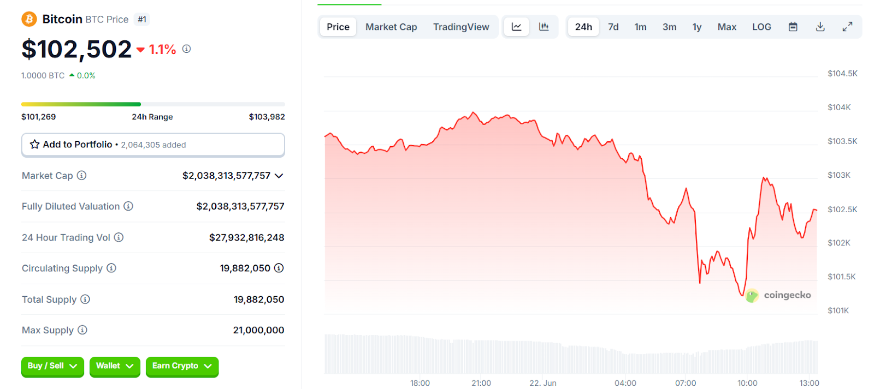
Task: Click the volume bars below the chart
Action: 571,354
